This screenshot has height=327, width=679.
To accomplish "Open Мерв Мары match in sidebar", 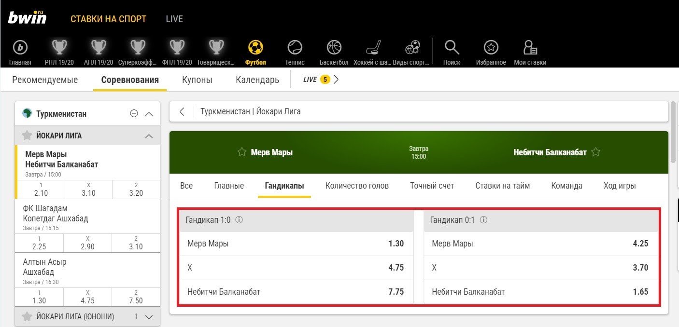I will tap(87, 163).
